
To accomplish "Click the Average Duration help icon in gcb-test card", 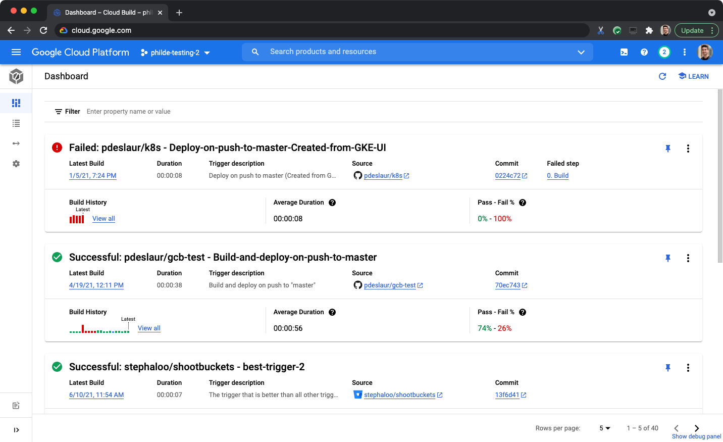I will [332, 312].
